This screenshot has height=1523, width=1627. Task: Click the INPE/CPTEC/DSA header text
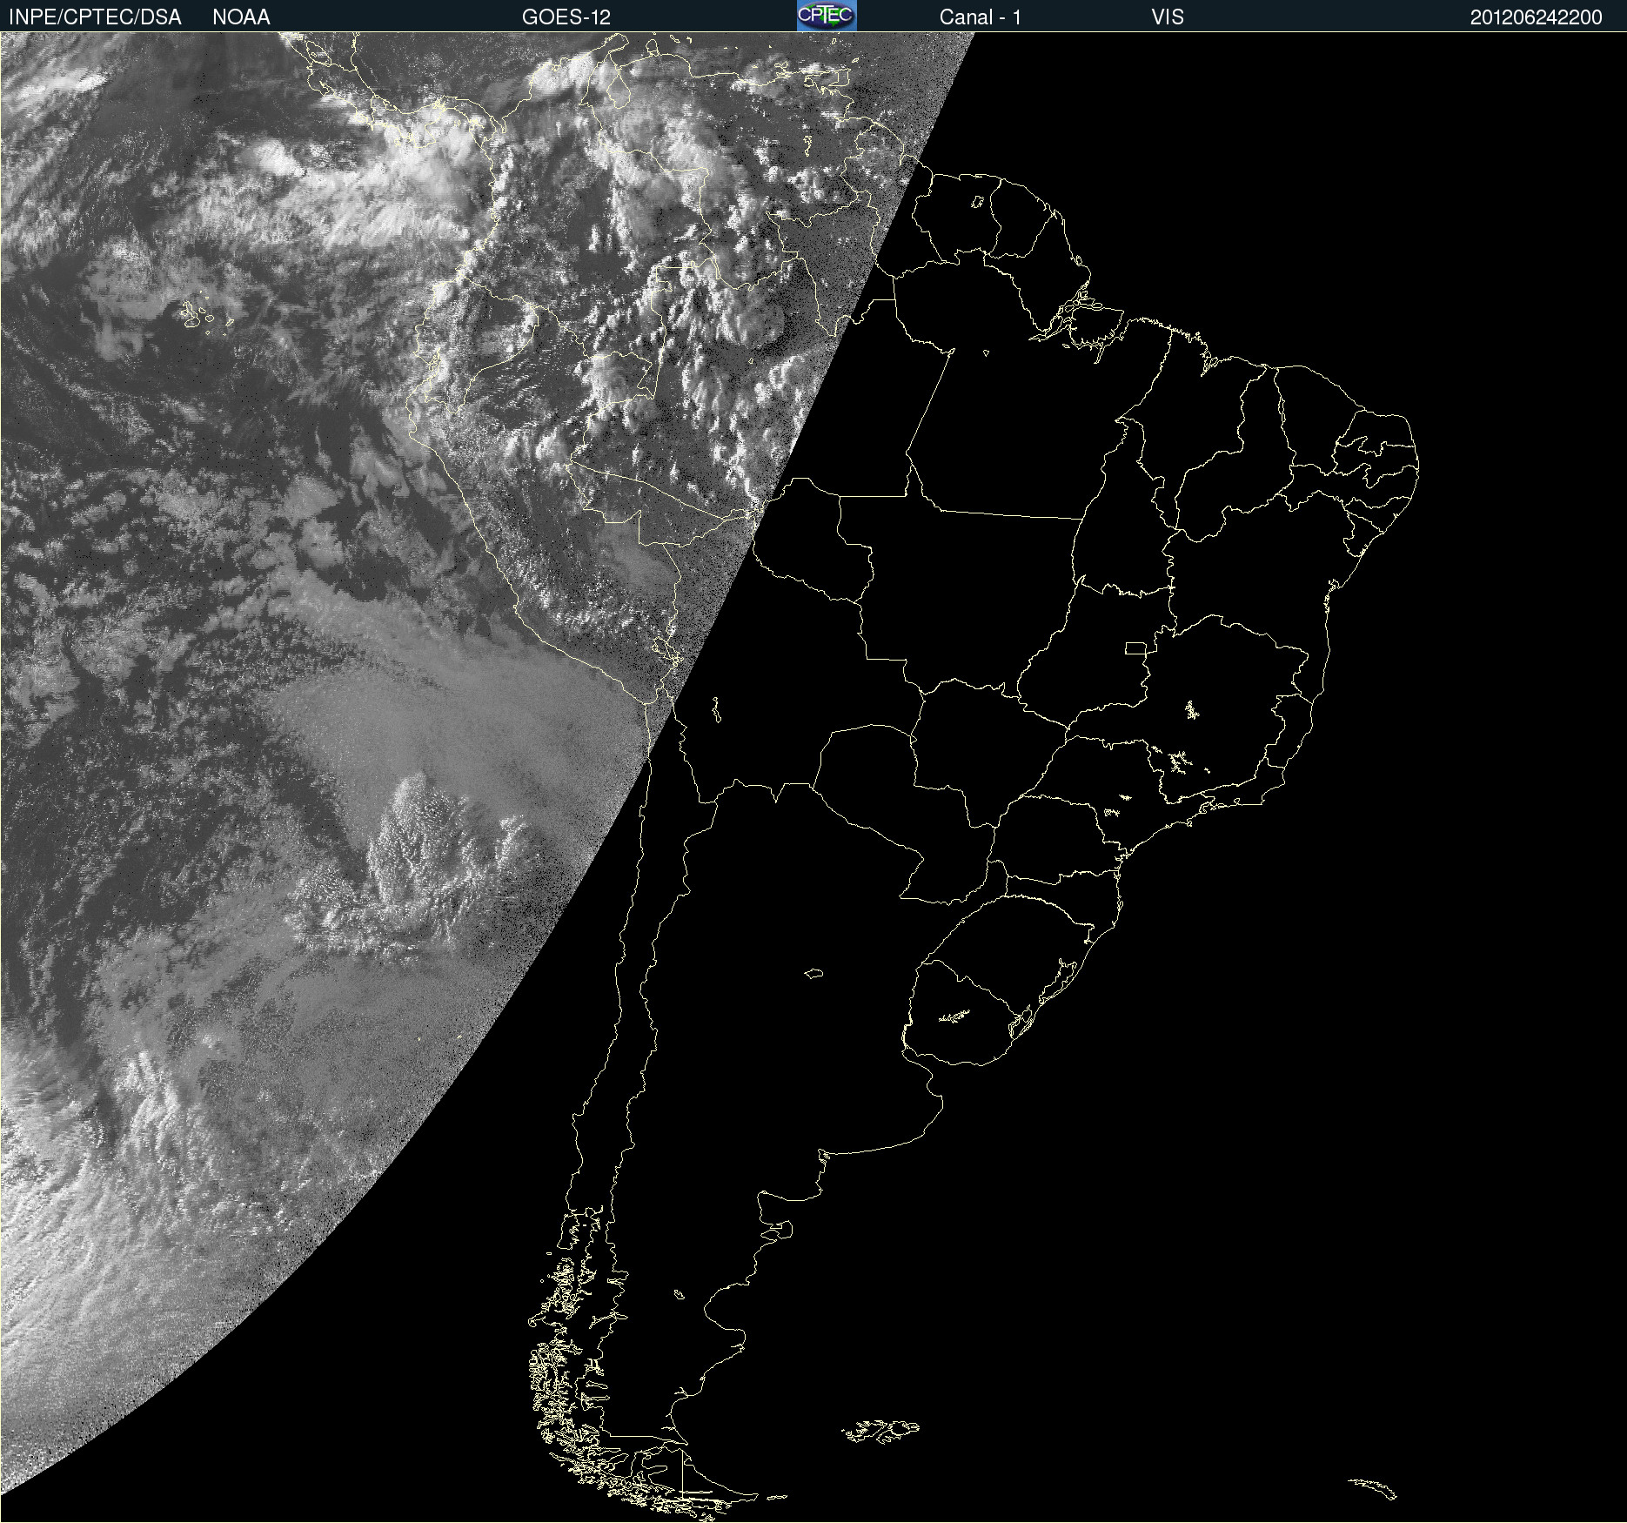pyautogui.click(x=95, y=17)
